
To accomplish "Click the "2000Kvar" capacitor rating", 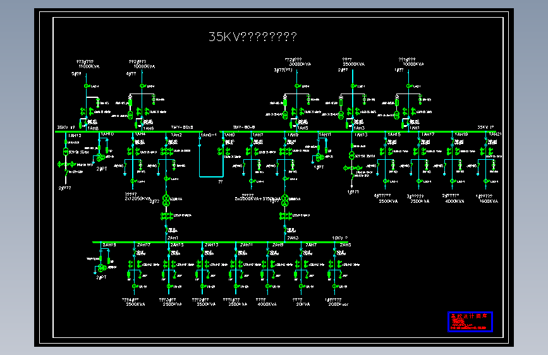I will [338, 304].
